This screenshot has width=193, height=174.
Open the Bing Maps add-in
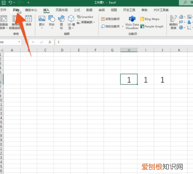click(x=150, y=19)
